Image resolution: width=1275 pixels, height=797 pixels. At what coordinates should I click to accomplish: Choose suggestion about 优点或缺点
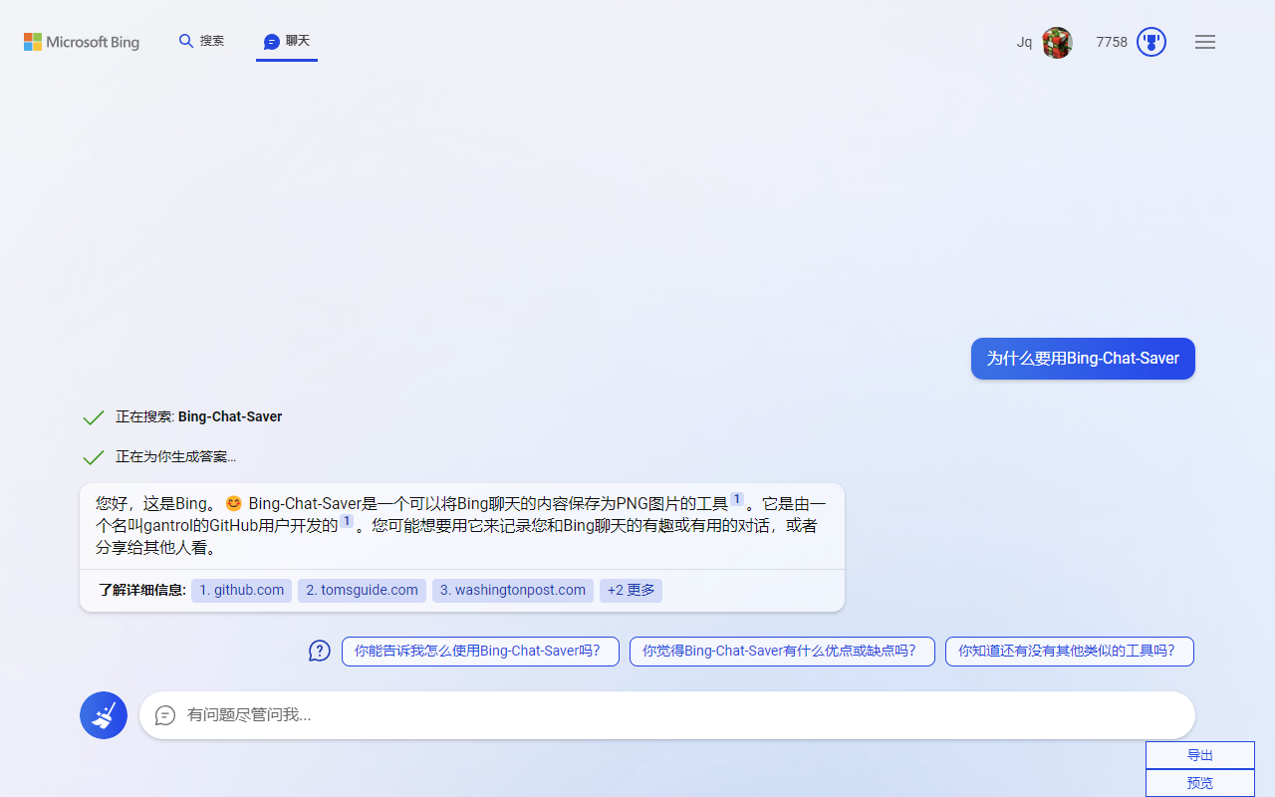(782, 652)
